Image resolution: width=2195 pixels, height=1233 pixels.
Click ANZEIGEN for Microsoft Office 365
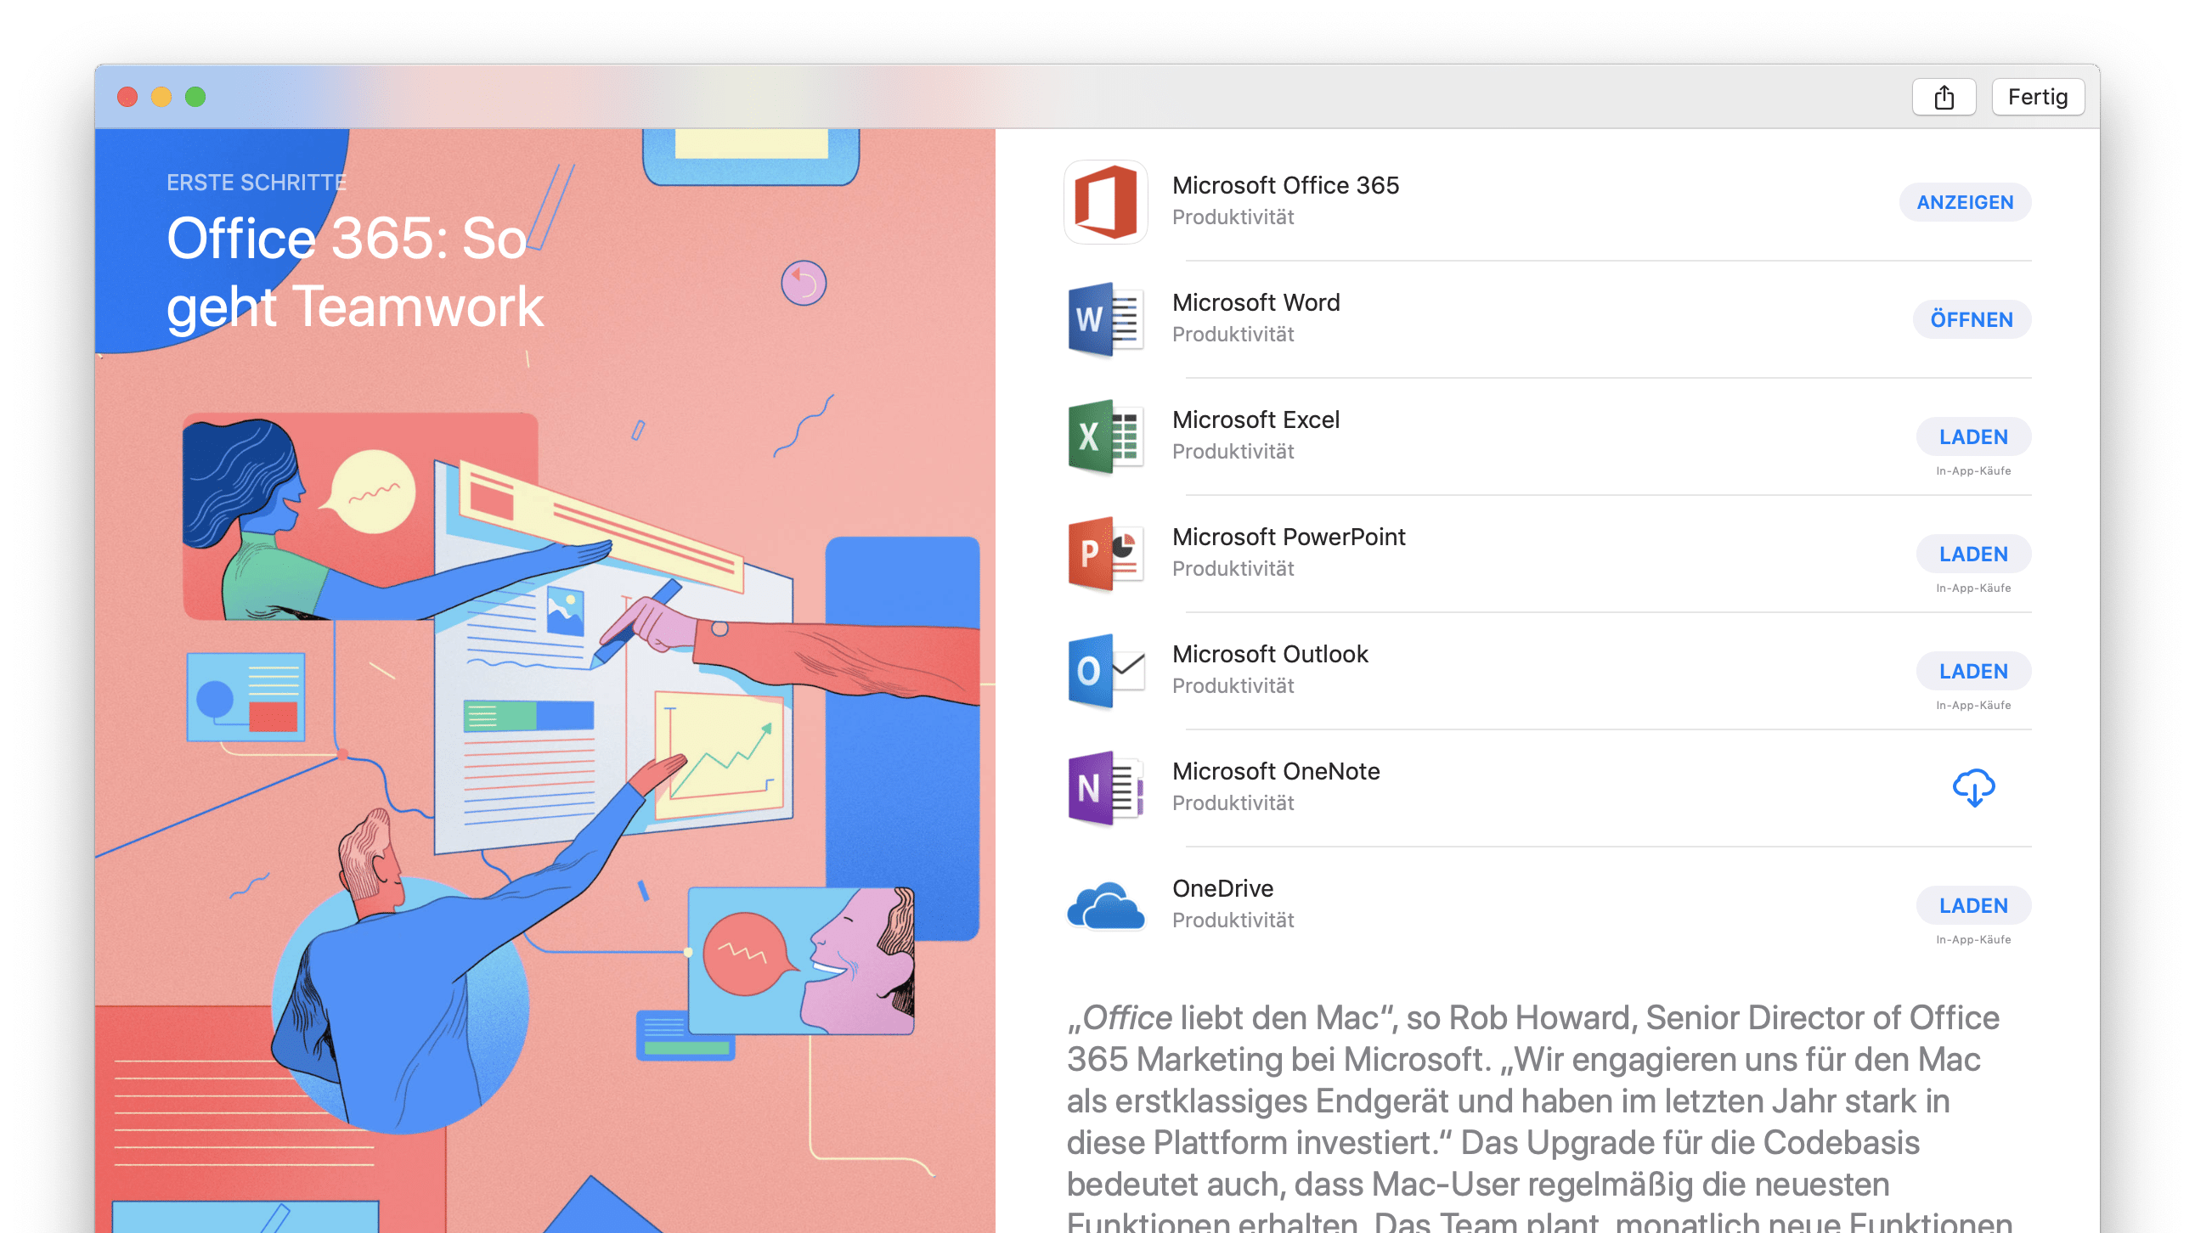[1964, 203]
